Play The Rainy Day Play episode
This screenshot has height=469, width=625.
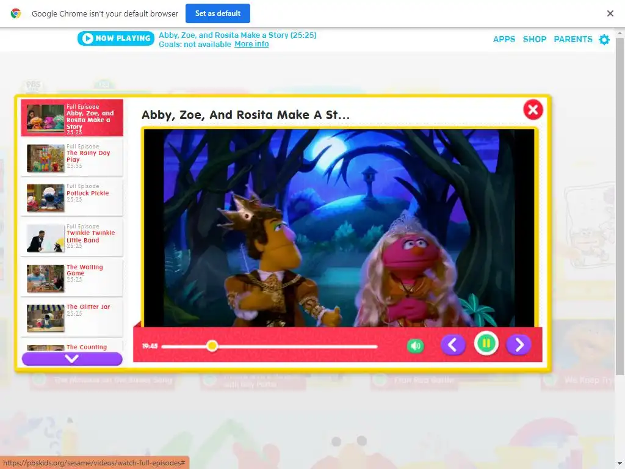72,158
